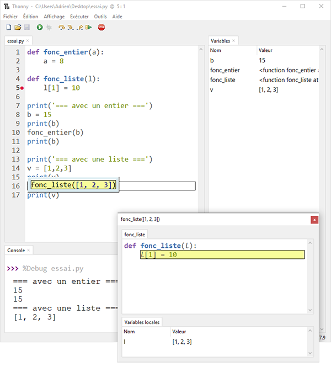The height and width of the screenshot is (367, 331).
Task: Toggle the breakpoint on line 5
Action: click(22, 88)
